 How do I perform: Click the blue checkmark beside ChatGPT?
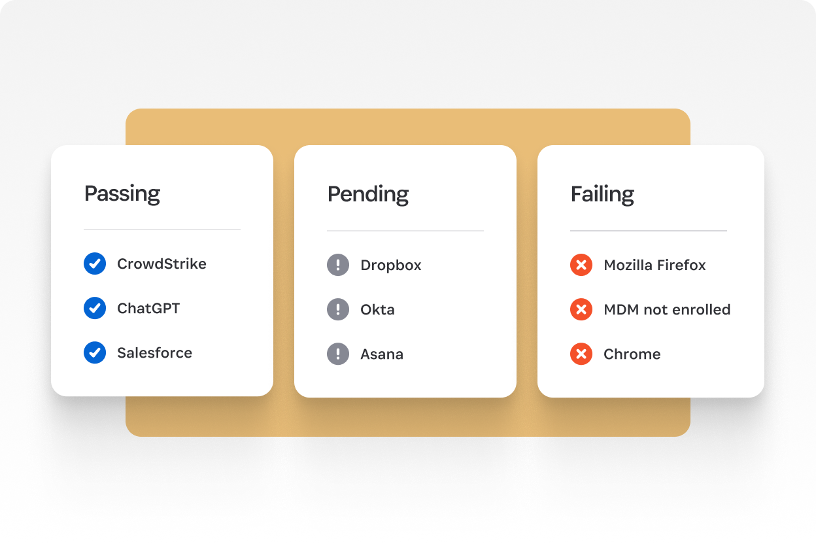(x=95, y=308)
